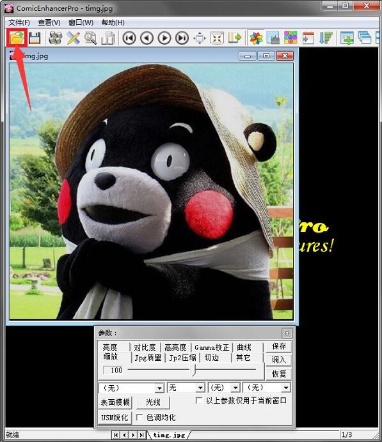The height and width of the screenshot is (442, 382).
Task: Click the colorful pinwheel icon
Action: click(256, 38)
